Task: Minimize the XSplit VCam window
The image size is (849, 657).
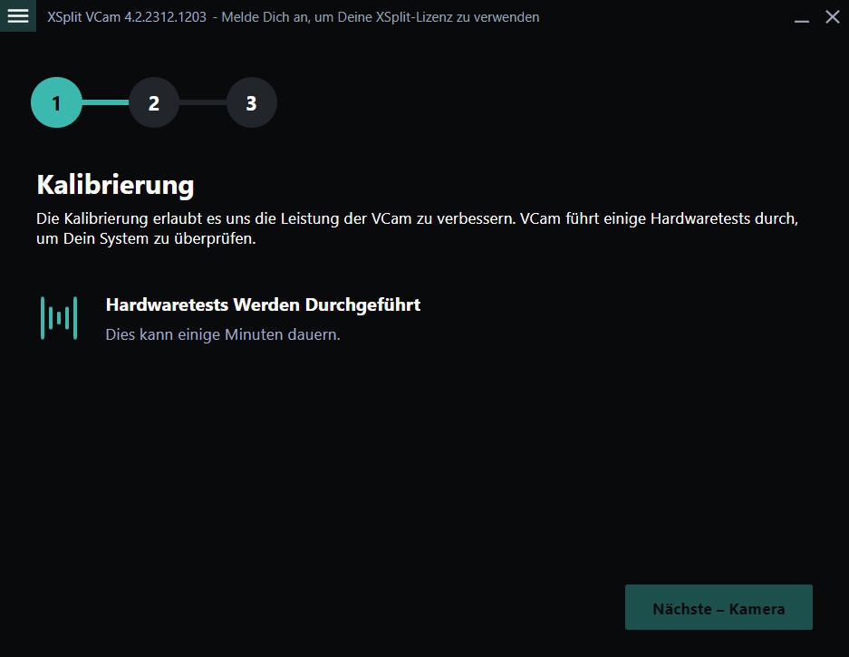Action: (x=801, y=18)
